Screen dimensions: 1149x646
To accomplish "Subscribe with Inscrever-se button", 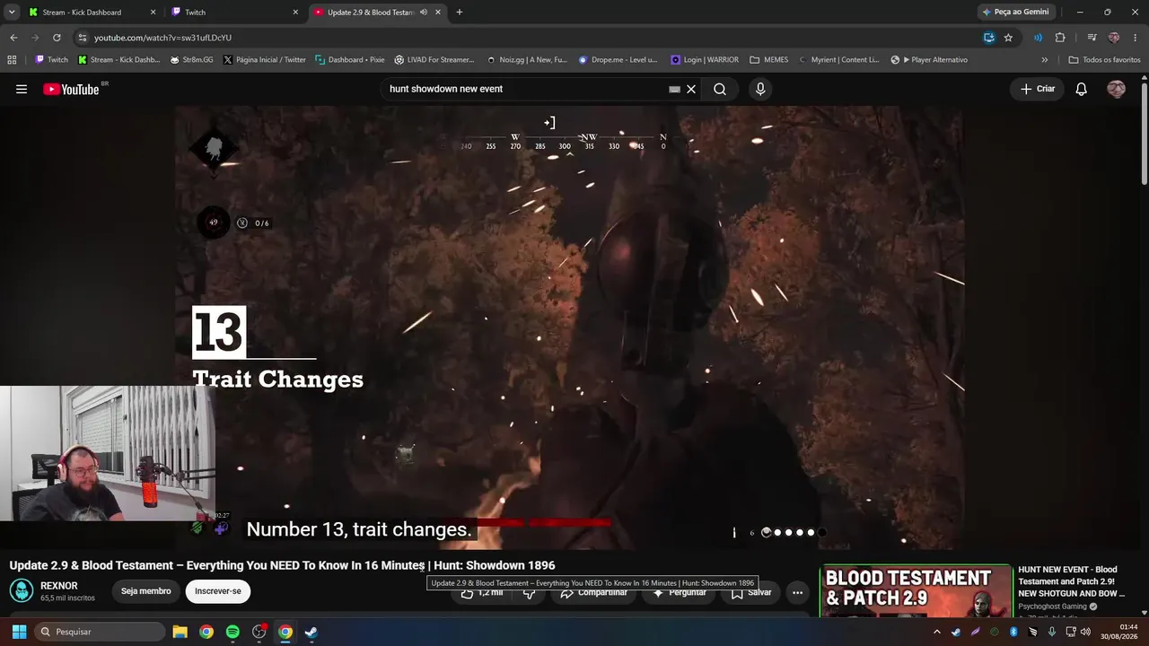I will tap(218, 591).
